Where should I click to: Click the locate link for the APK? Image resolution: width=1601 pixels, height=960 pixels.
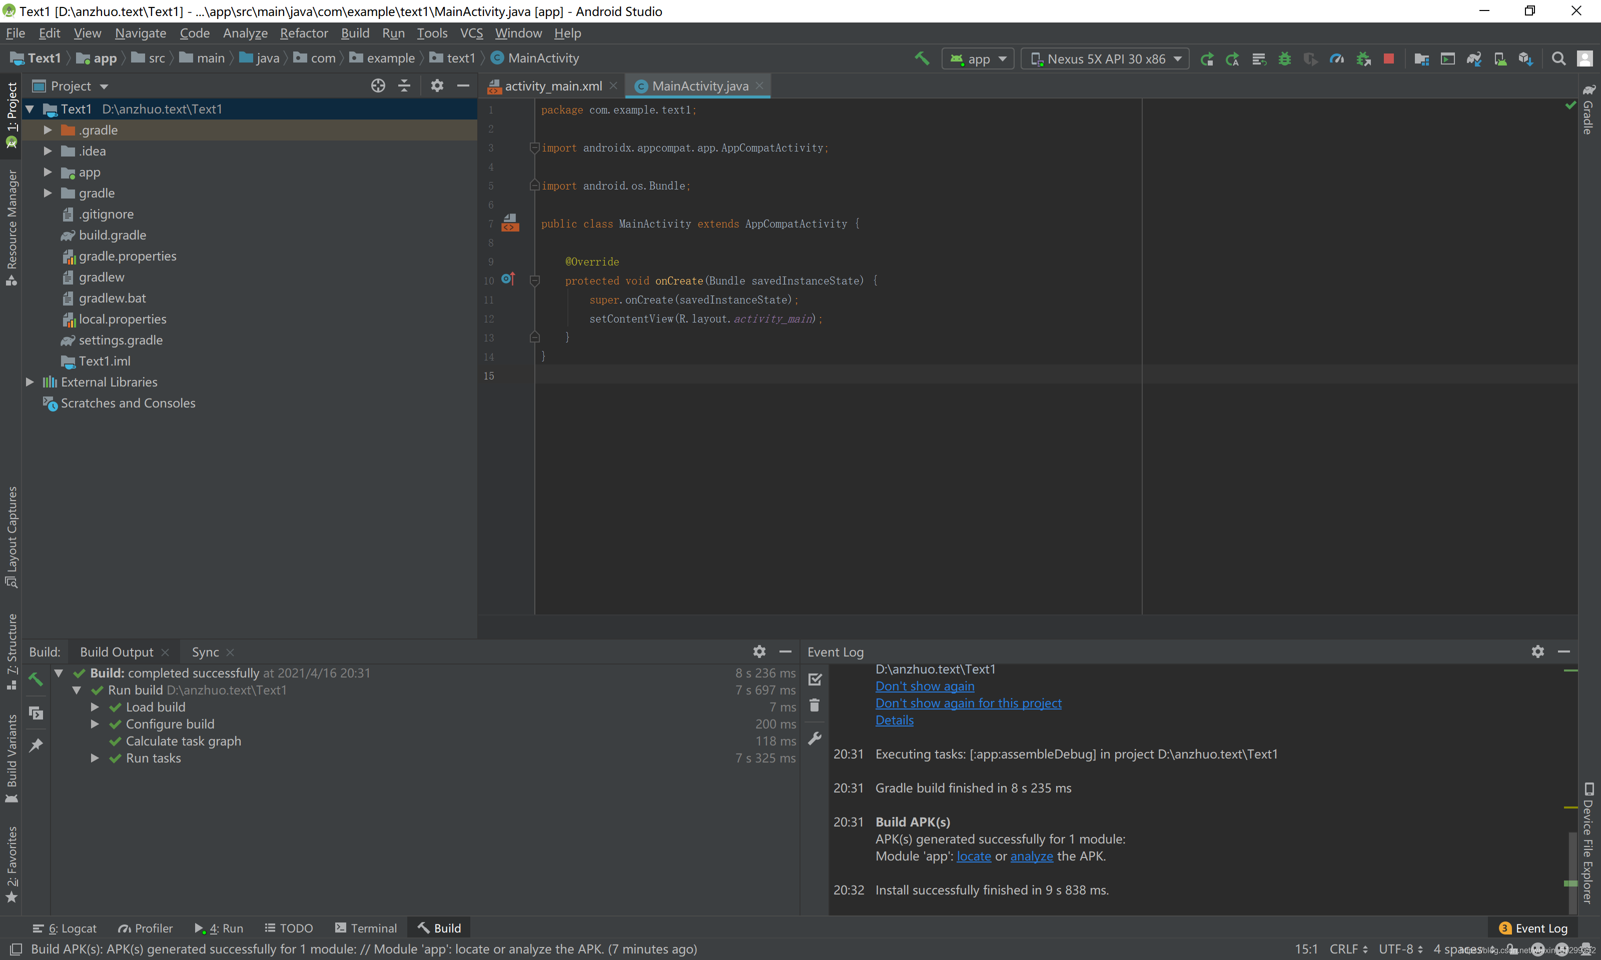coord(974,856)
